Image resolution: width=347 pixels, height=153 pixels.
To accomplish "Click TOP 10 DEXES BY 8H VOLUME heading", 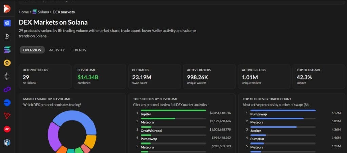I will tap(155, 99).
